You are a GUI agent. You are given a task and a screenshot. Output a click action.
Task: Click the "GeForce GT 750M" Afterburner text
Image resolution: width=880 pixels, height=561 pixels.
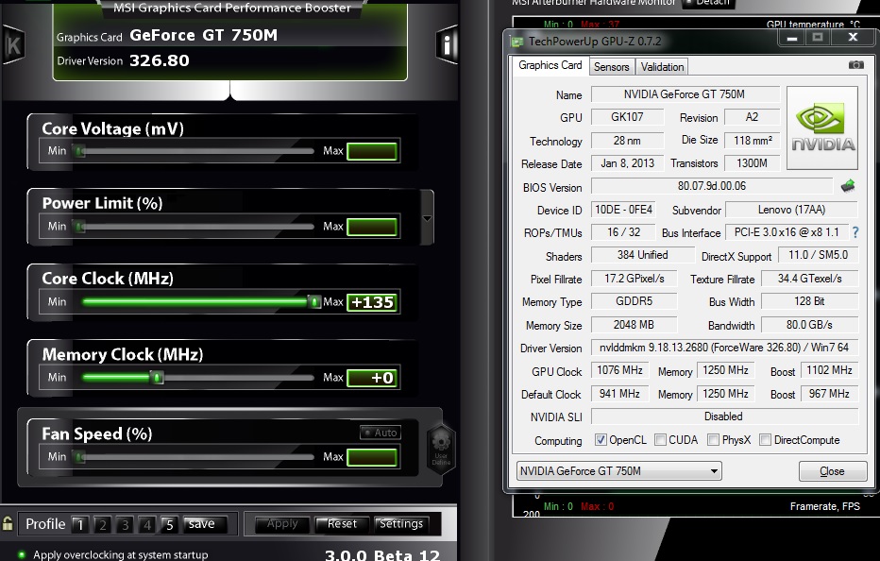(203, 35)
